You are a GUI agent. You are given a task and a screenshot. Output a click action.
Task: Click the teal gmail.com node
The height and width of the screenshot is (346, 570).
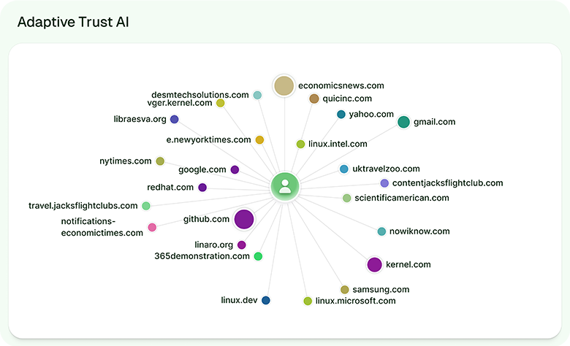click(403, 122)
